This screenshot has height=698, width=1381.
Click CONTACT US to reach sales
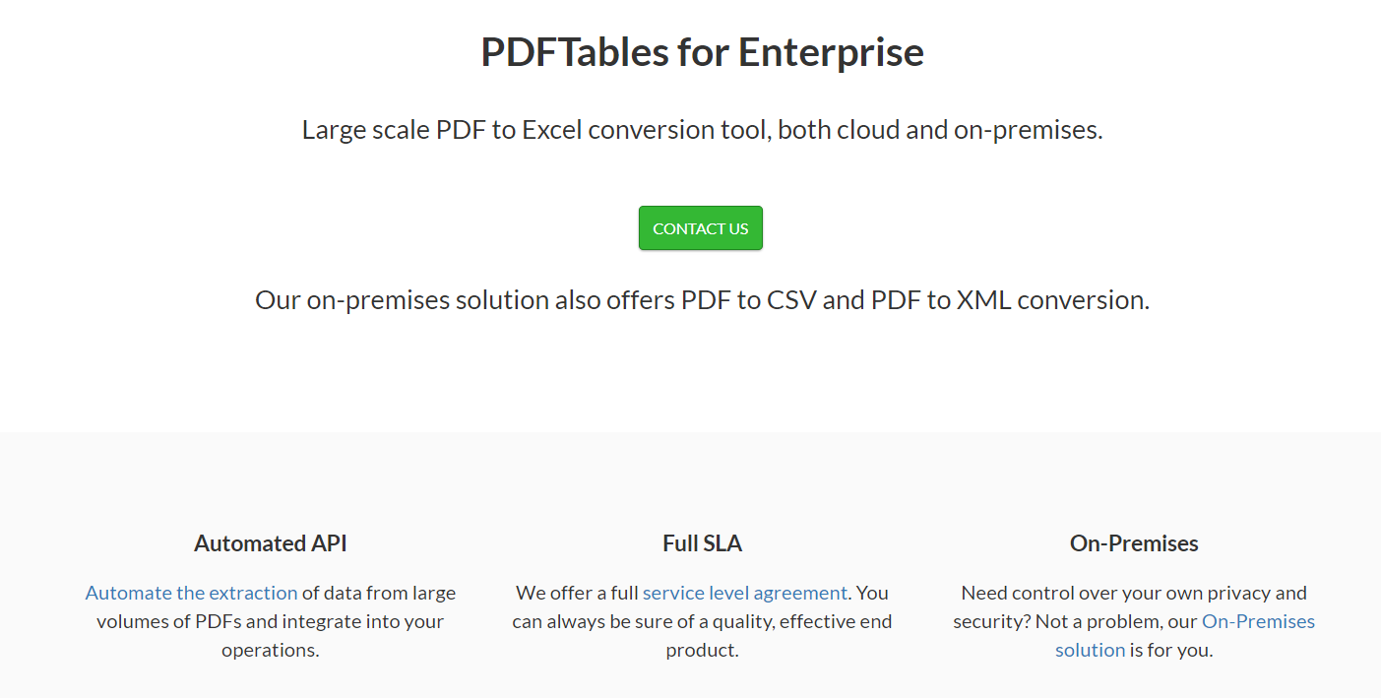pos(700,227)
